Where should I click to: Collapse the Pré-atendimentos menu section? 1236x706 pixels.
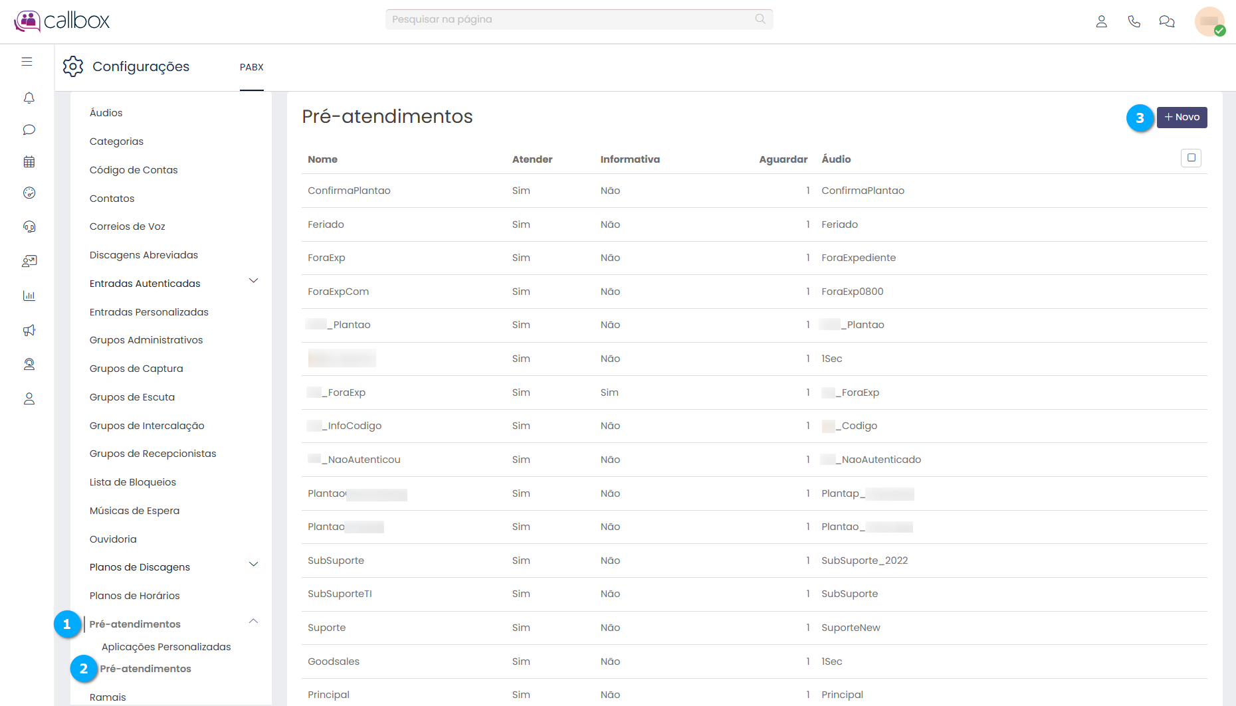point(253,622)
